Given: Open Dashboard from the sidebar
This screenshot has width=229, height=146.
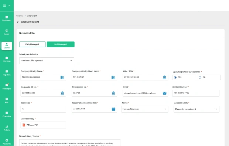Looking at the screenshot, I should pyautogui.click(x=7, y=18).
